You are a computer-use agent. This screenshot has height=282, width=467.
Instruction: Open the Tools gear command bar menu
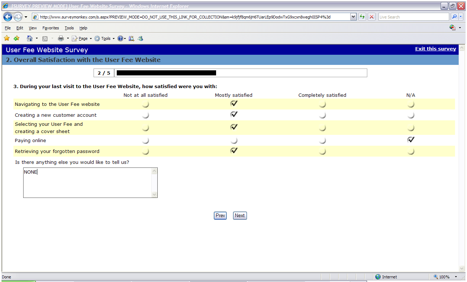[x=104, y=38]
